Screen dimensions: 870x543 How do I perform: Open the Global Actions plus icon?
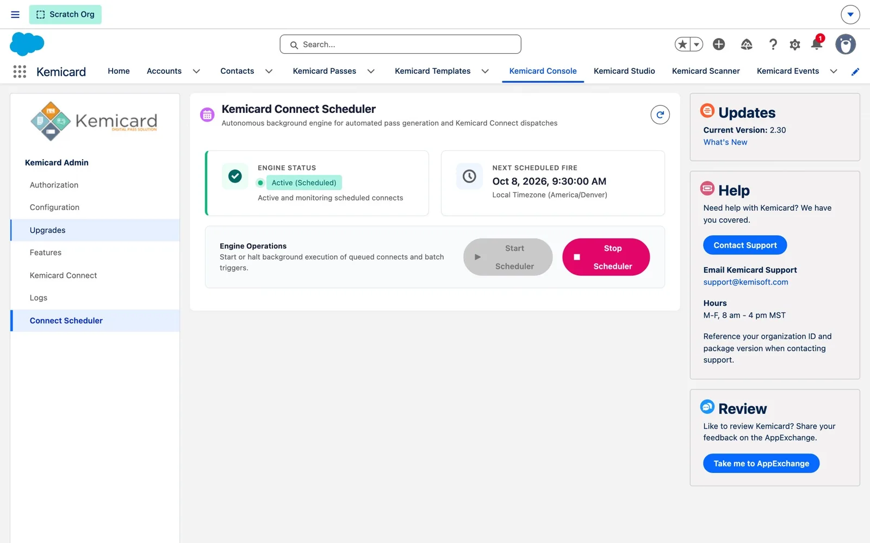point(719,45)
